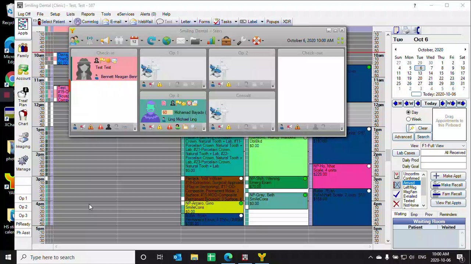471x264 pixels.
Task: Click the wrench tools icon in Steri toolbar
Action: coord(241,41)
